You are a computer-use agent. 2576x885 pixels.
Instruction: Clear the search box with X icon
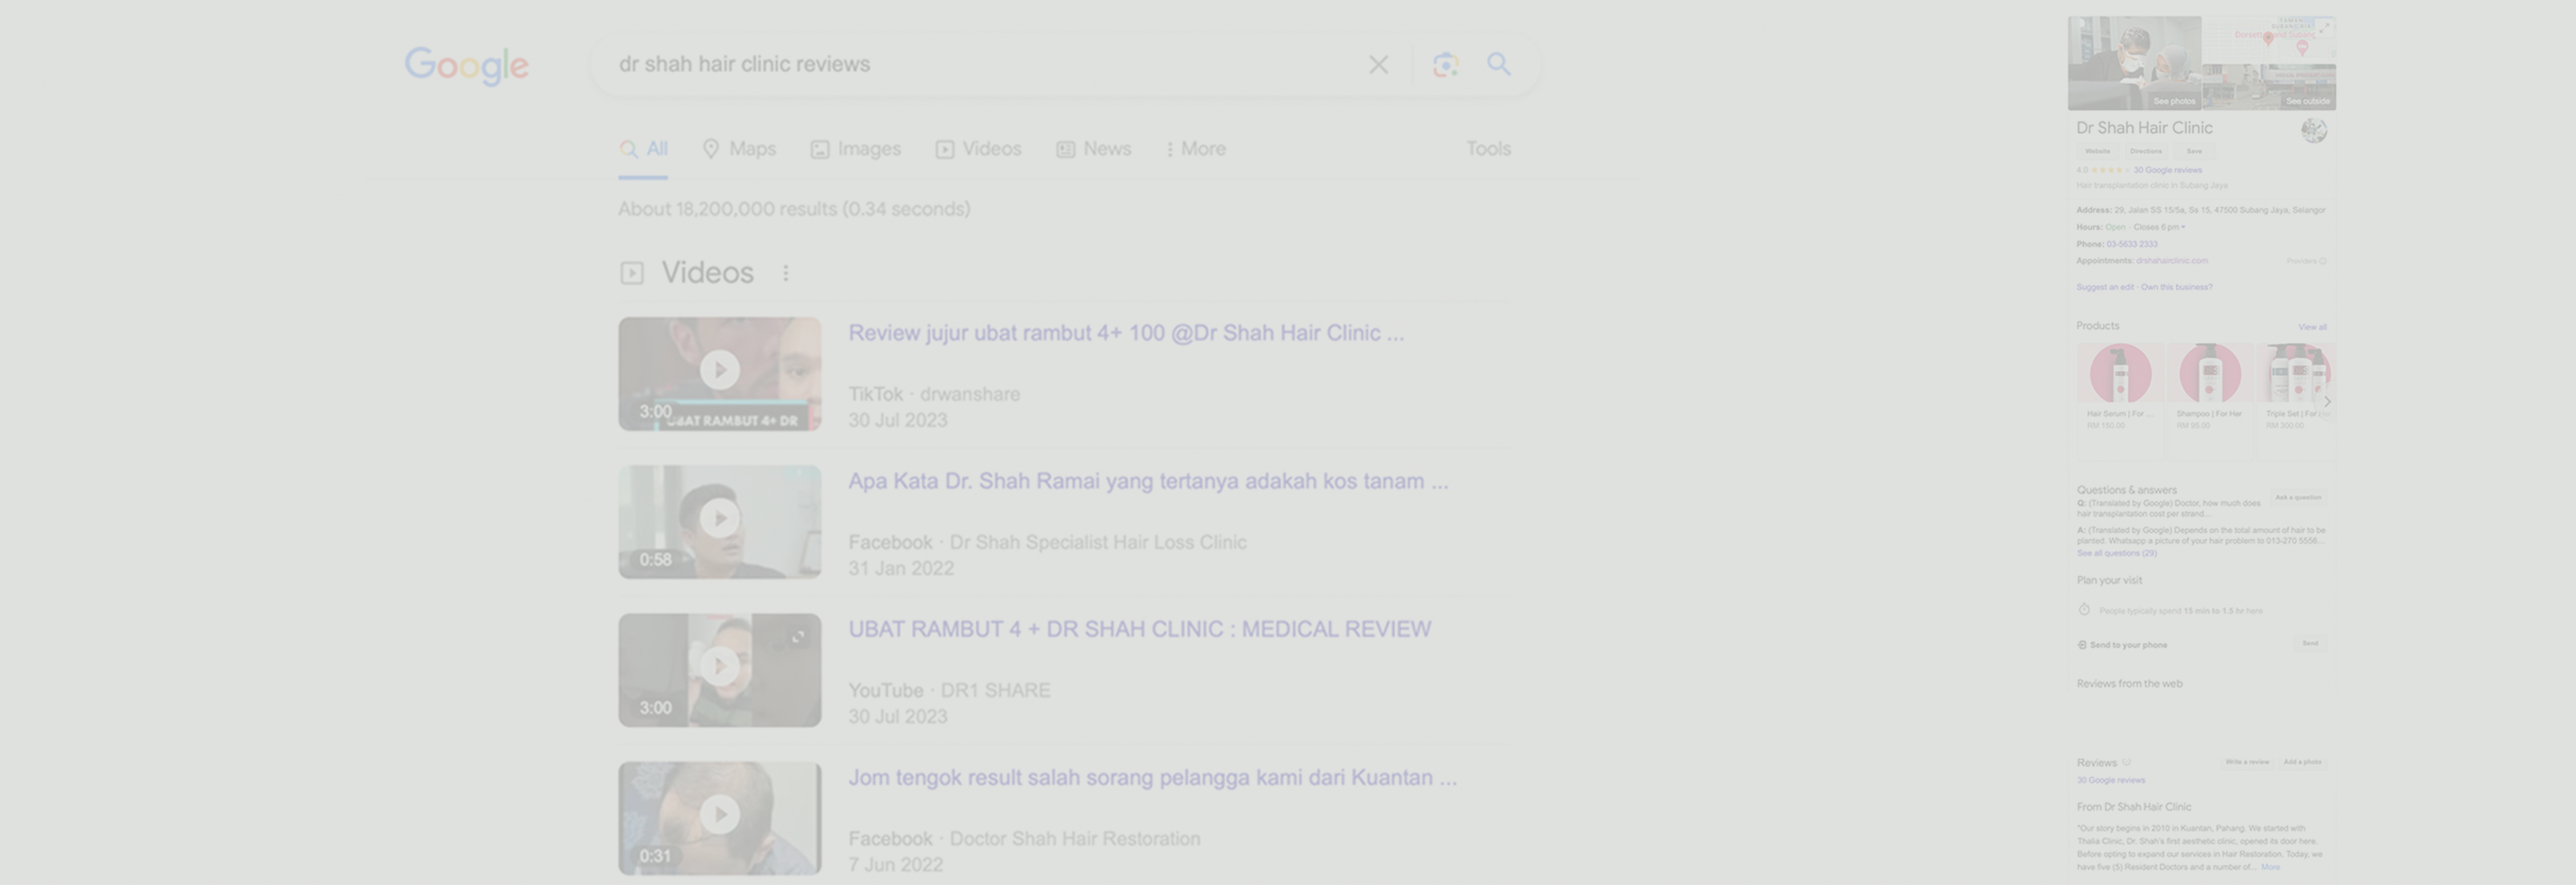[1378, 65]
